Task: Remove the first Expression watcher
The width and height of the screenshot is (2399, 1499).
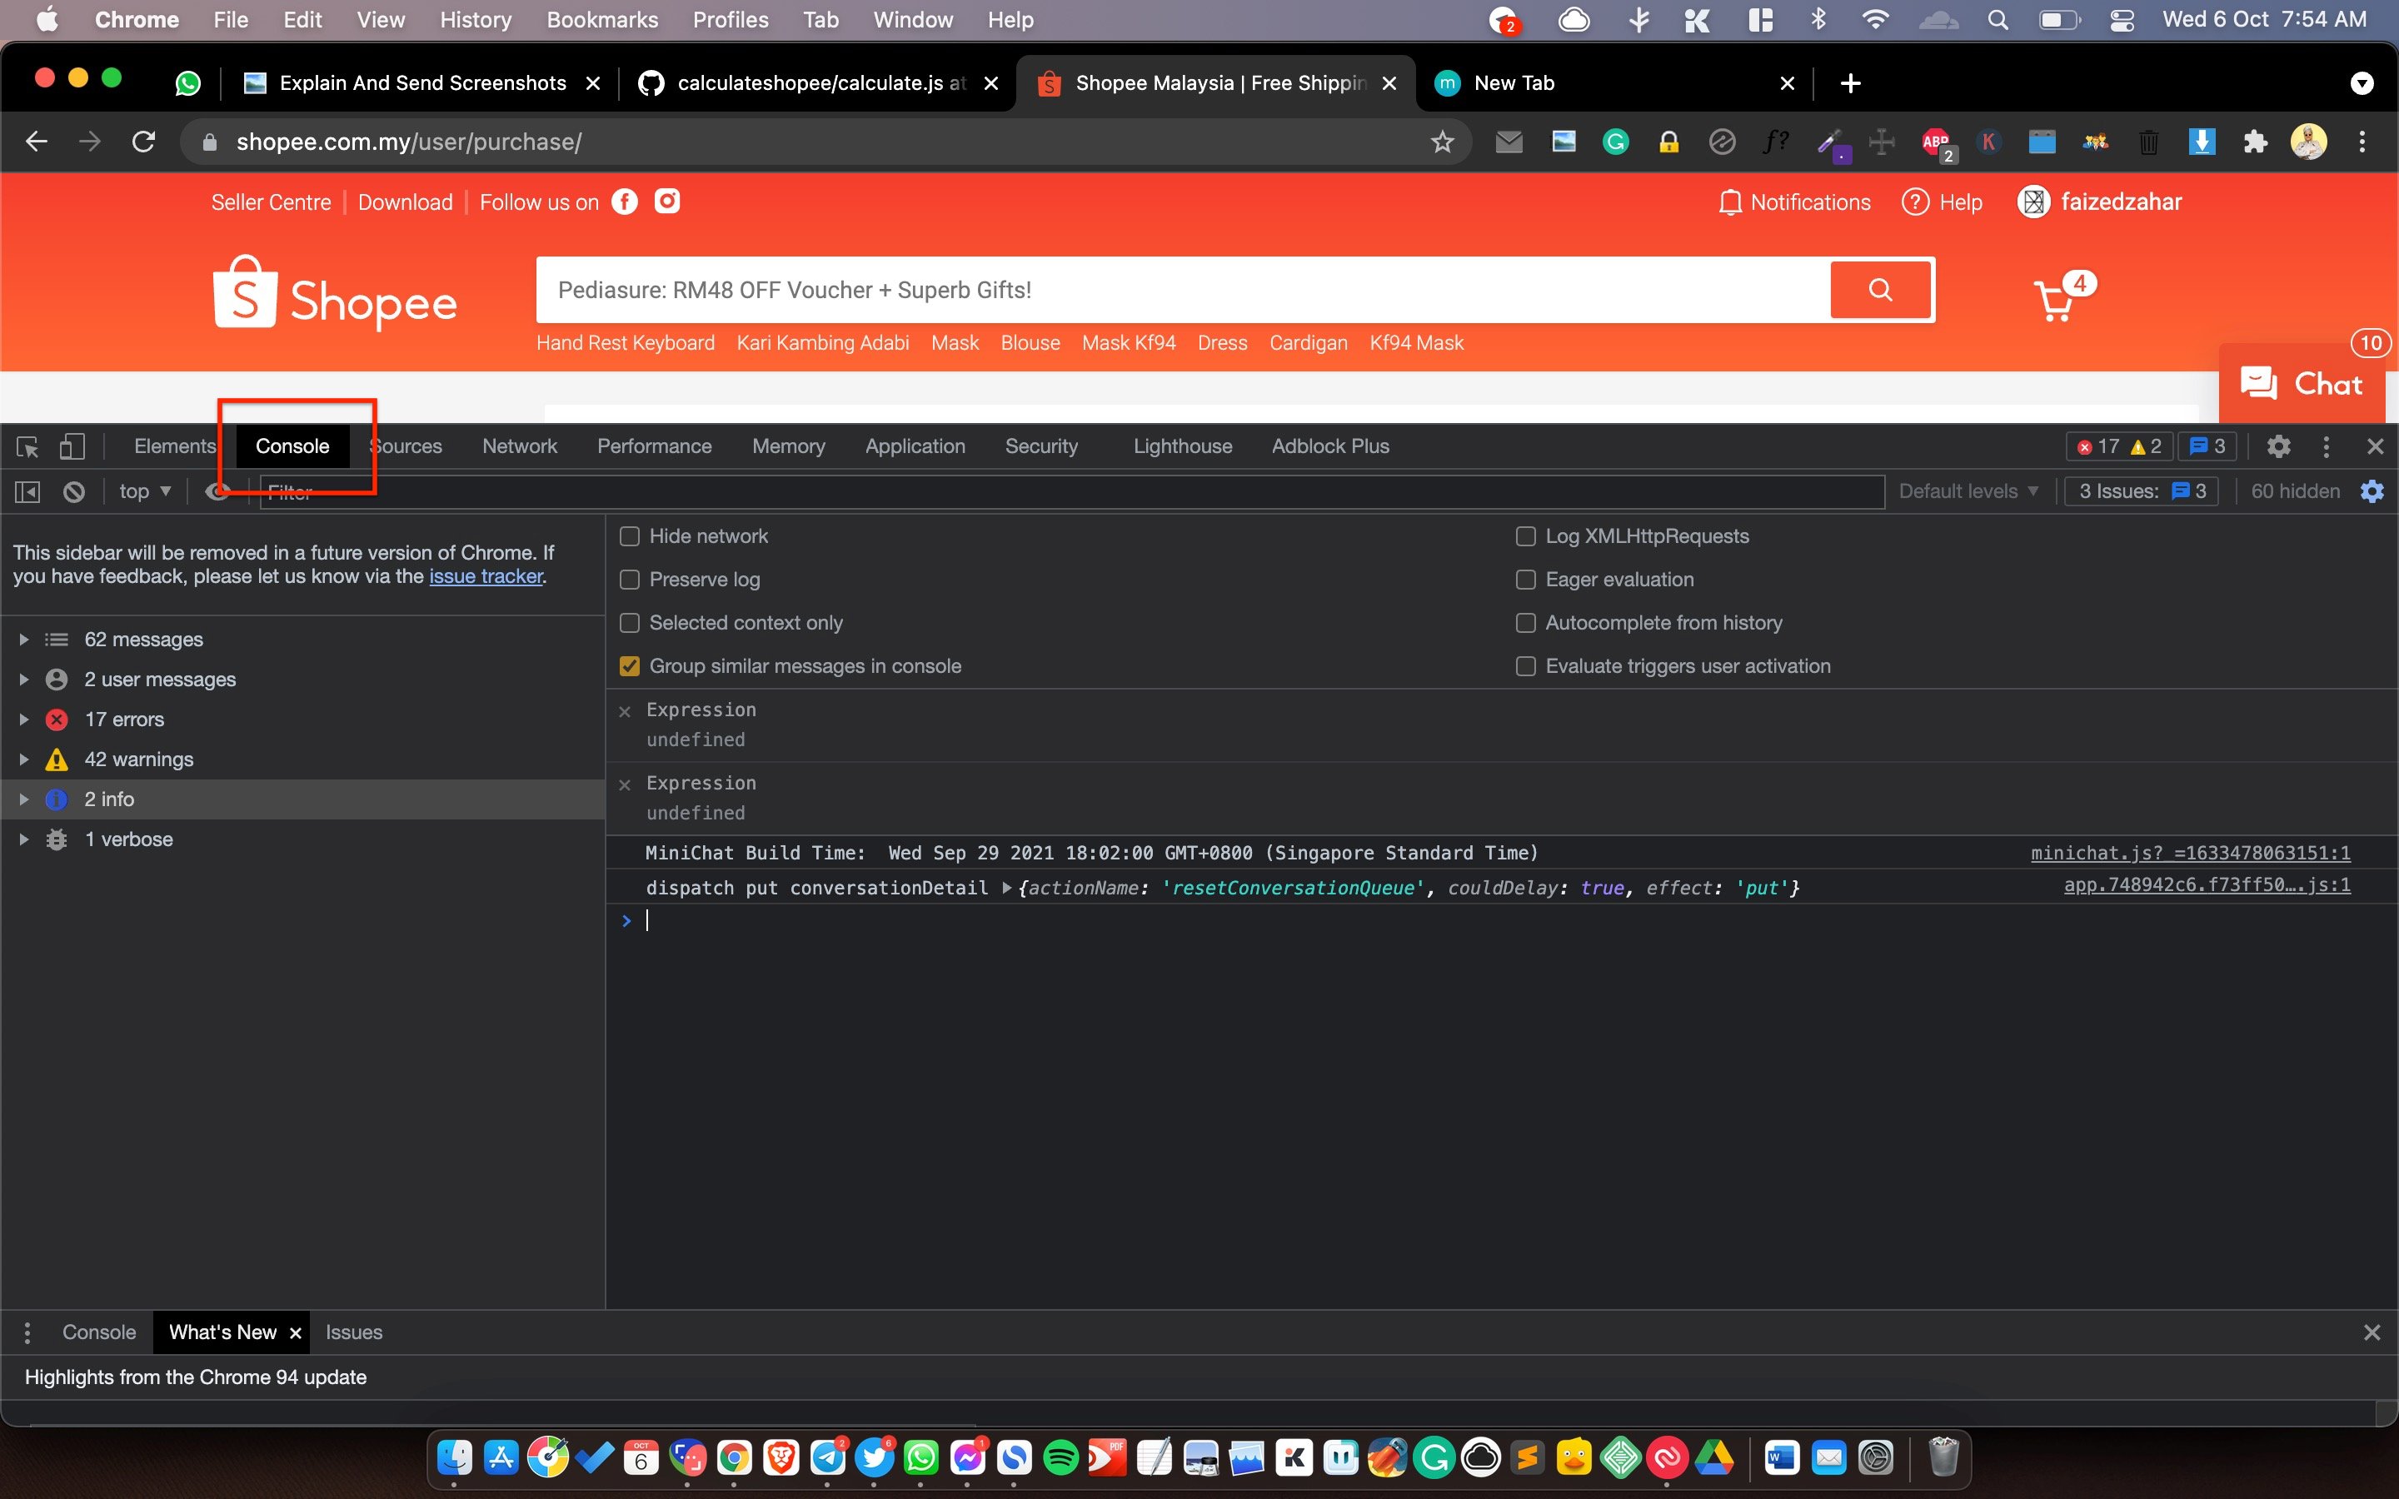Action: pos(625,712)
